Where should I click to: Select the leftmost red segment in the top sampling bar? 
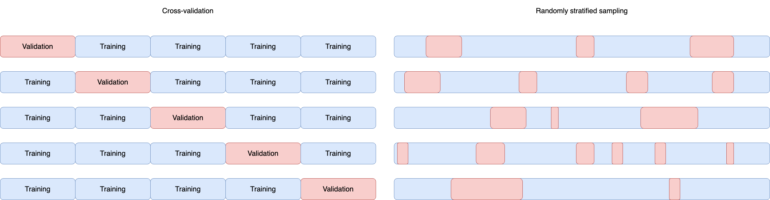(444, 46)
